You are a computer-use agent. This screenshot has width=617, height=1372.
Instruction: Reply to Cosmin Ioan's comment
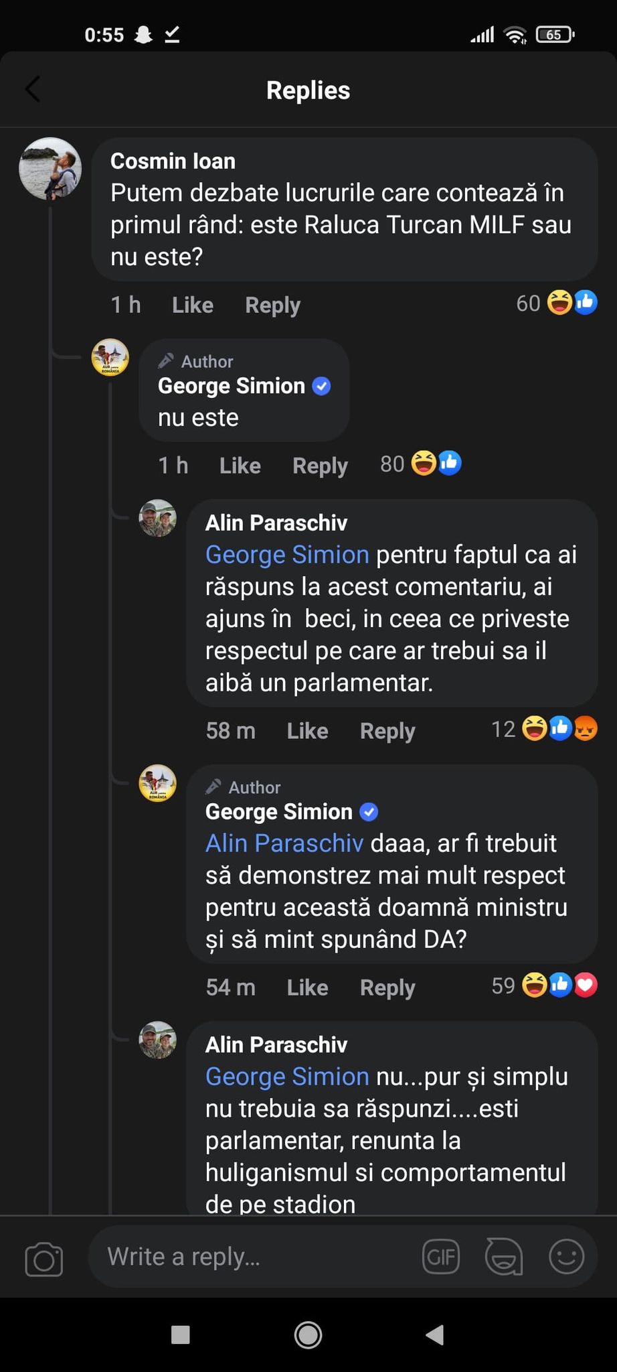(x=273, y=305)
